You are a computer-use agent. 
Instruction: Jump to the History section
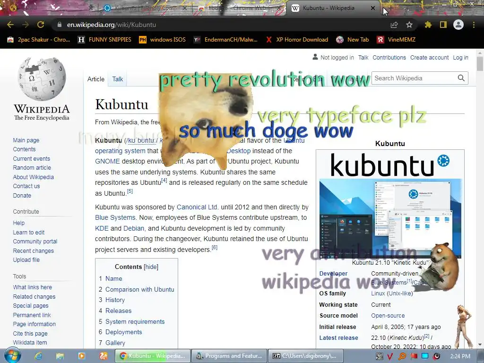(115, 300)
